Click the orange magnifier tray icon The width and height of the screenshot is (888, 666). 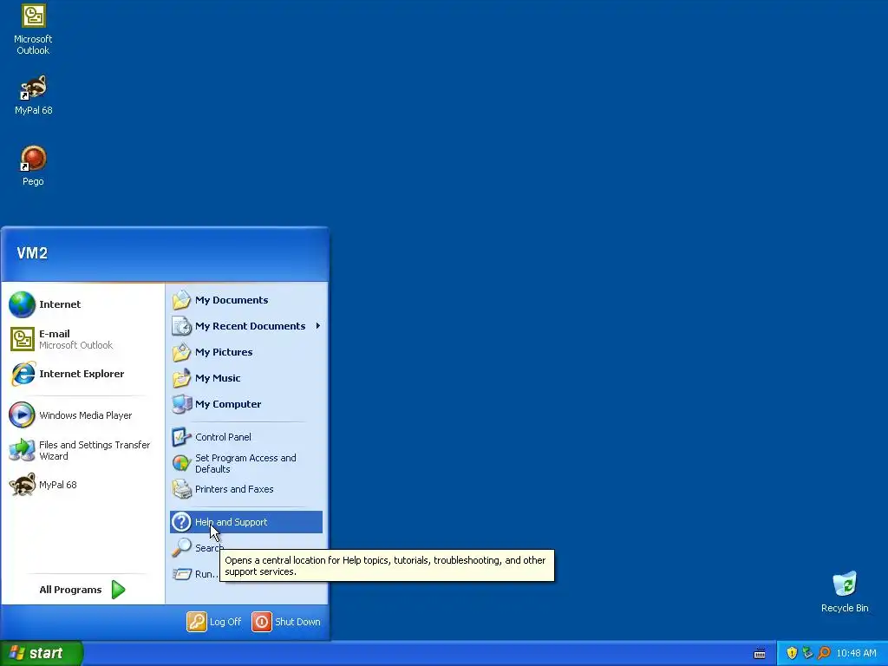pyautogui.click(x=824, y=653)
